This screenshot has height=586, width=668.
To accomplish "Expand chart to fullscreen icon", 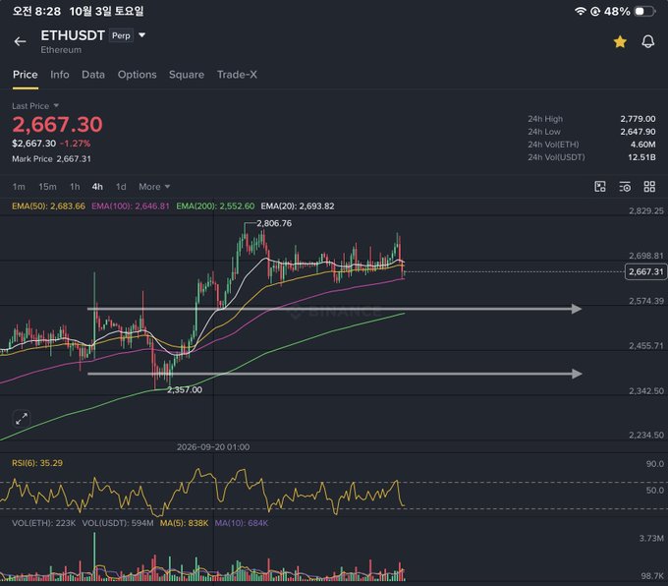I will point(22,419).
